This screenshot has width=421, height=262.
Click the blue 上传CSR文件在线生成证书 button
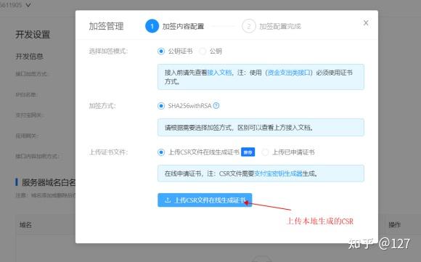205,200
